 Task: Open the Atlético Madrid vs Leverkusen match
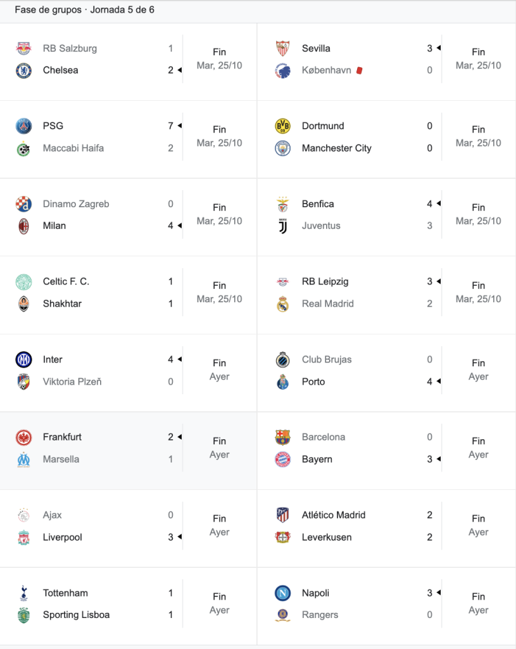pos(387,529)
